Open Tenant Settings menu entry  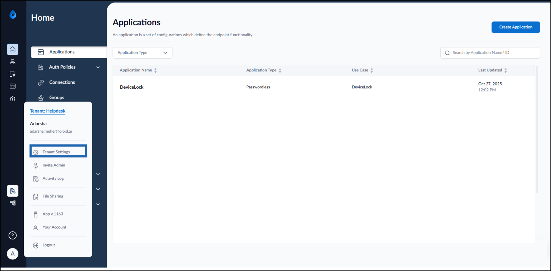point(58,152)
